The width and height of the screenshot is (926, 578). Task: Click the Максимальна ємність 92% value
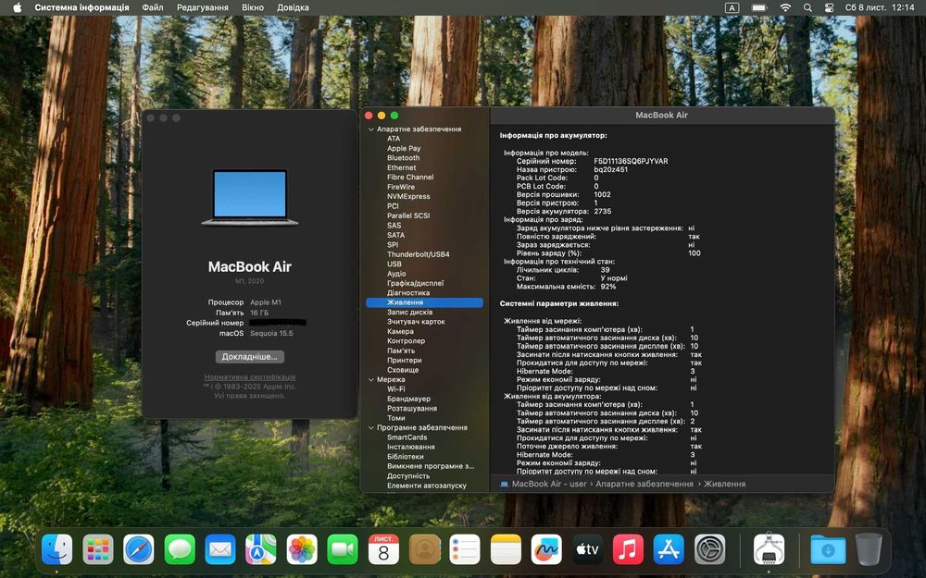tap(608, 287)
